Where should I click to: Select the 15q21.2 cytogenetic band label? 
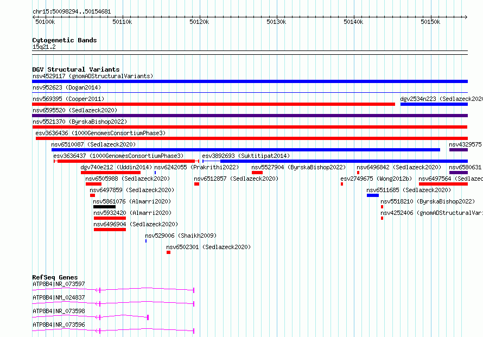click(44, 47)
